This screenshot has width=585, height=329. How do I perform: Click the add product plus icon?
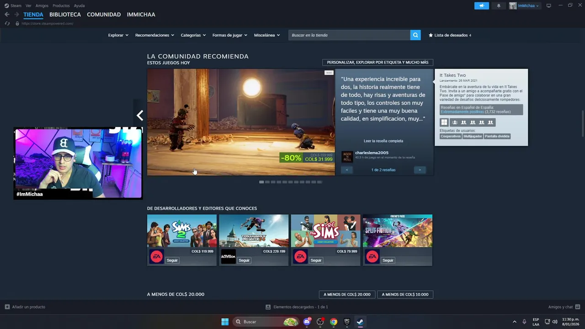coord(7,307)
